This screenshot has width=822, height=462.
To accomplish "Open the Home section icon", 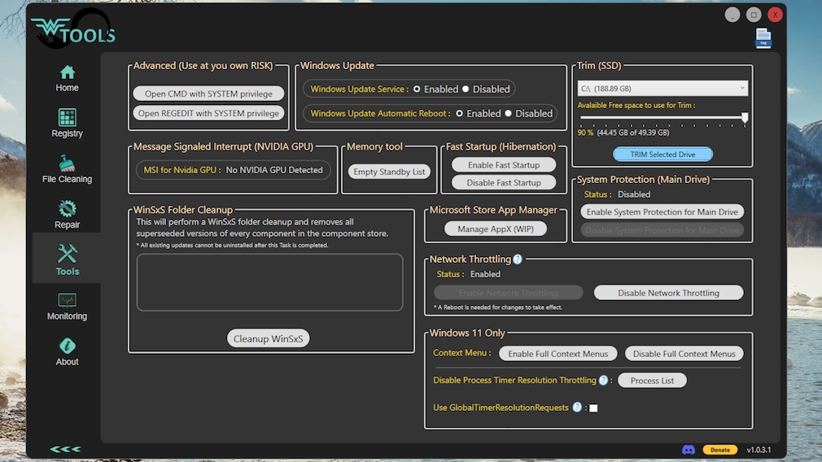I will [67, 73].
